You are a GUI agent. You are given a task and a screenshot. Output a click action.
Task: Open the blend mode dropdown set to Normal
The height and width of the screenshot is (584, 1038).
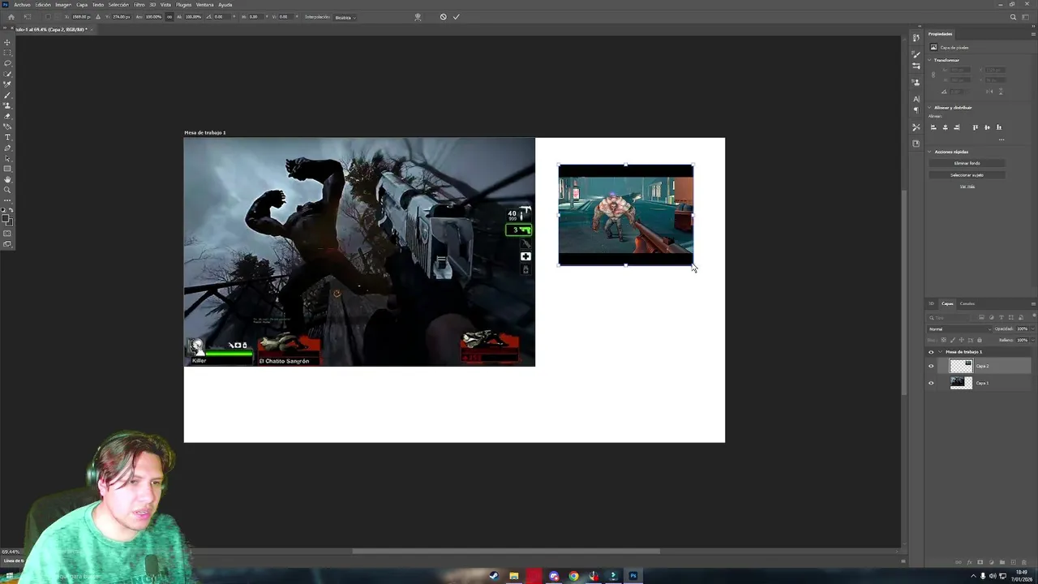[959, 328]
